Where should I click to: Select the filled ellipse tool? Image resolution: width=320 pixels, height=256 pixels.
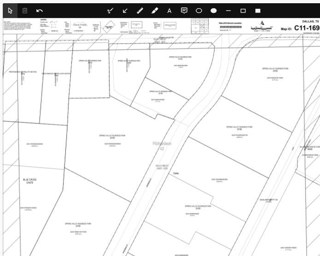point(214,10)
